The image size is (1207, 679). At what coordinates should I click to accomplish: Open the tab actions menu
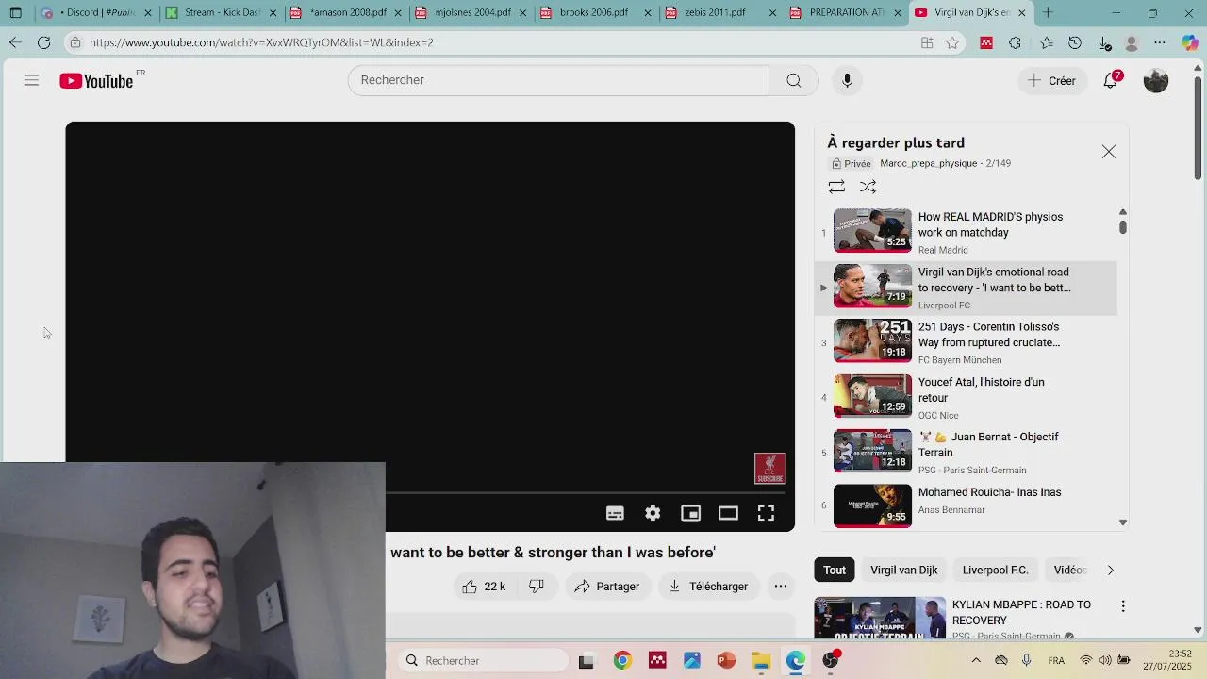click(x=15, y=13)
